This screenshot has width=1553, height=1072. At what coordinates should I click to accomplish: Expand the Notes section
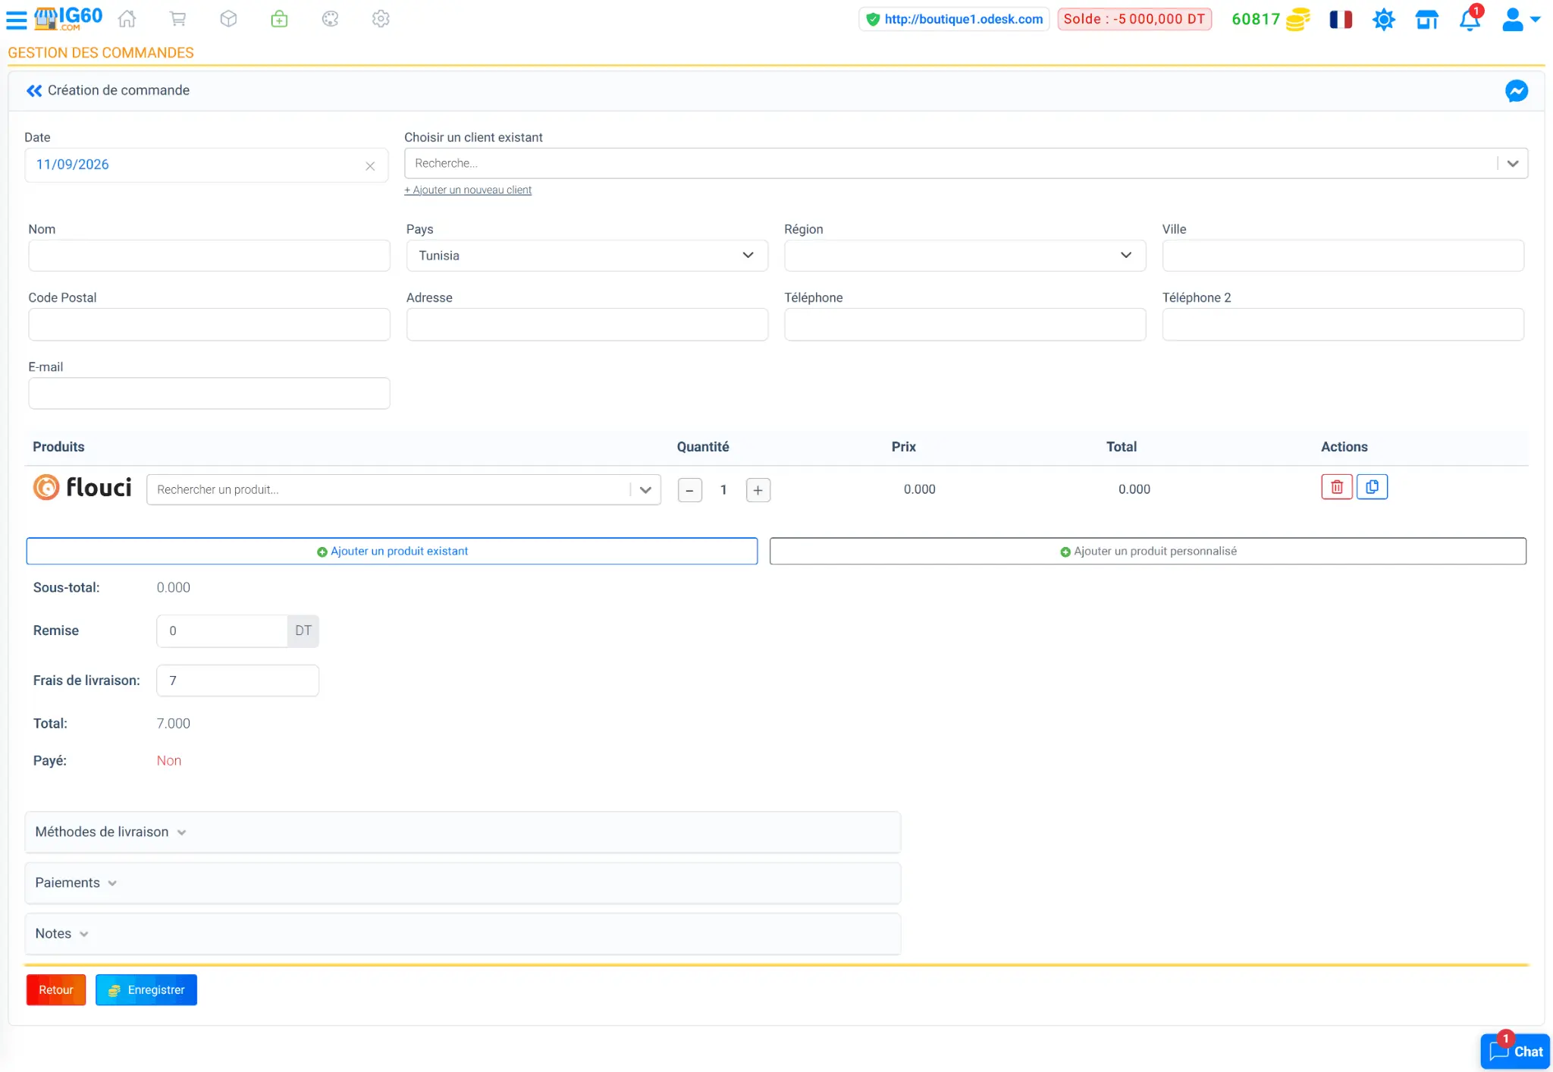[x=463, y=934]
